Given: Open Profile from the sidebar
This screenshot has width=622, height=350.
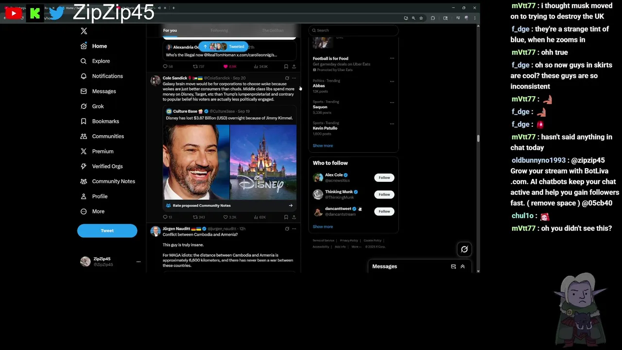Looking at the screenshot, I should [x=94, y=196].
